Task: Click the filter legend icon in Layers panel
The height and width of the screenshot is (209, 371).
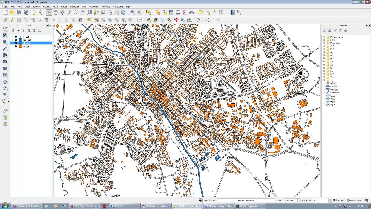Action: [23, 30]
